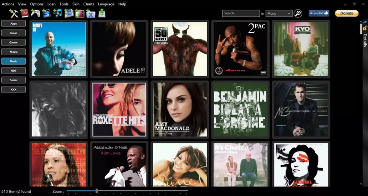Screen dimensions: 368x196
Task: Click the '310 Item(s) found' status text
Action: tap(16, 192)
